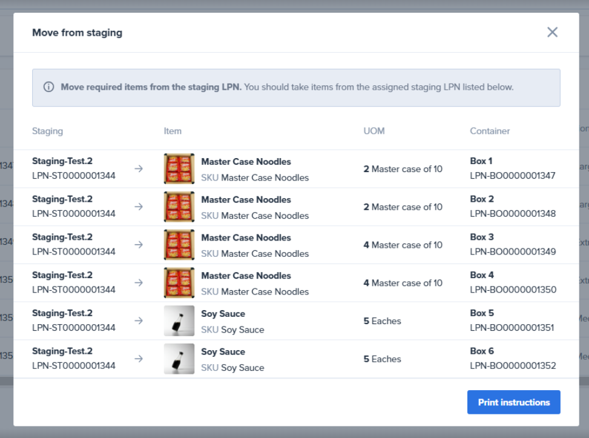589x438 pixels.
Task: Click the arrow icon in the Box 6 row
Action: click(139, 359)
